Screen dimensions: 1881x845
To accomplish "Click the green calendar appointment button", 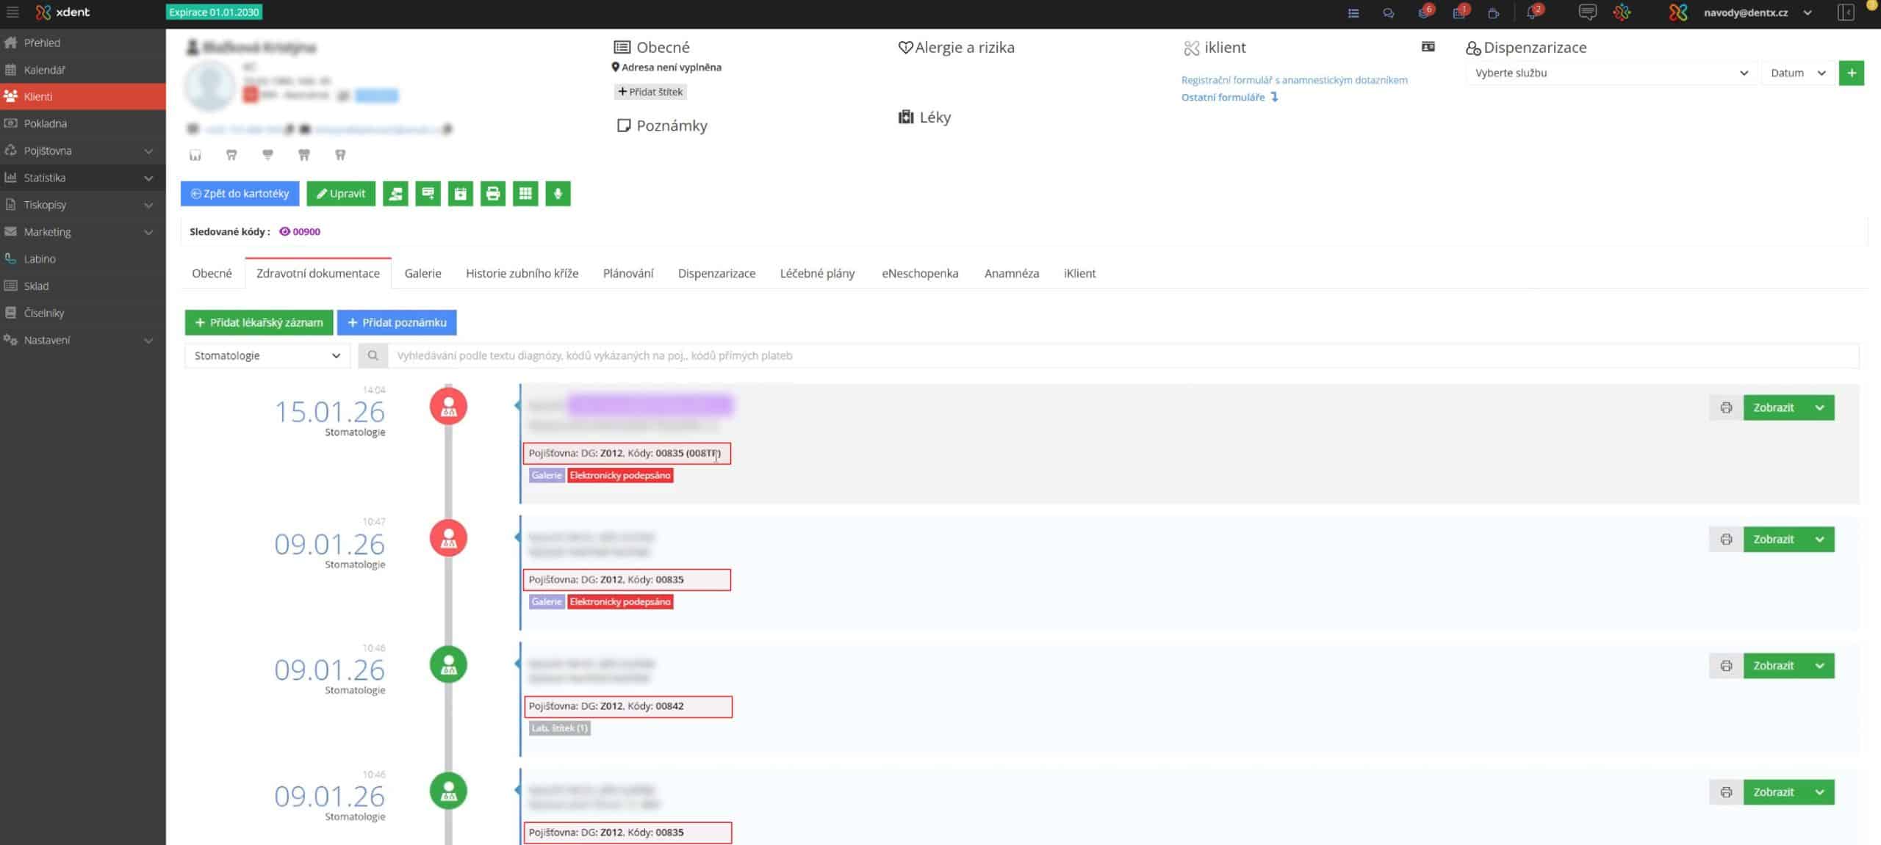I will 461,194.
